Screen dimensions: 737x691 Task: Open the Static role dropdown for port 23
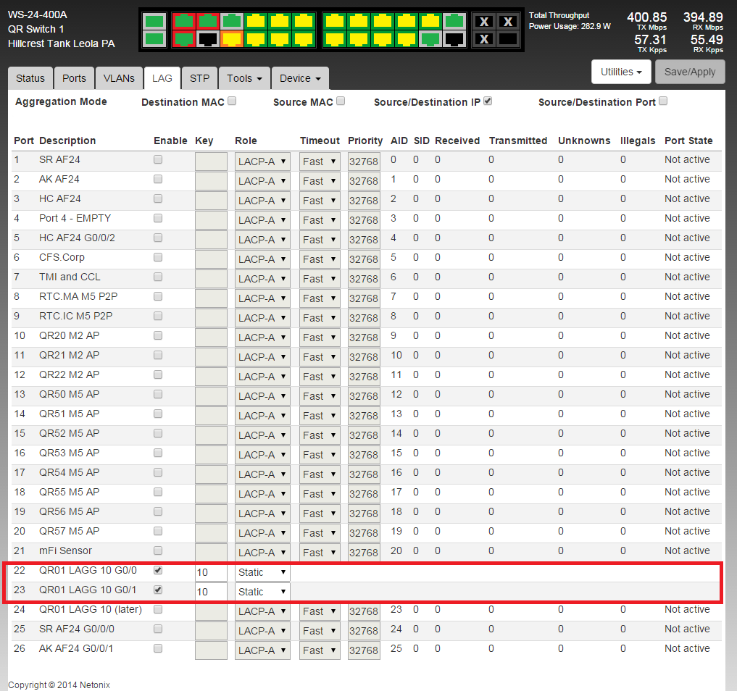click(262, 592)
